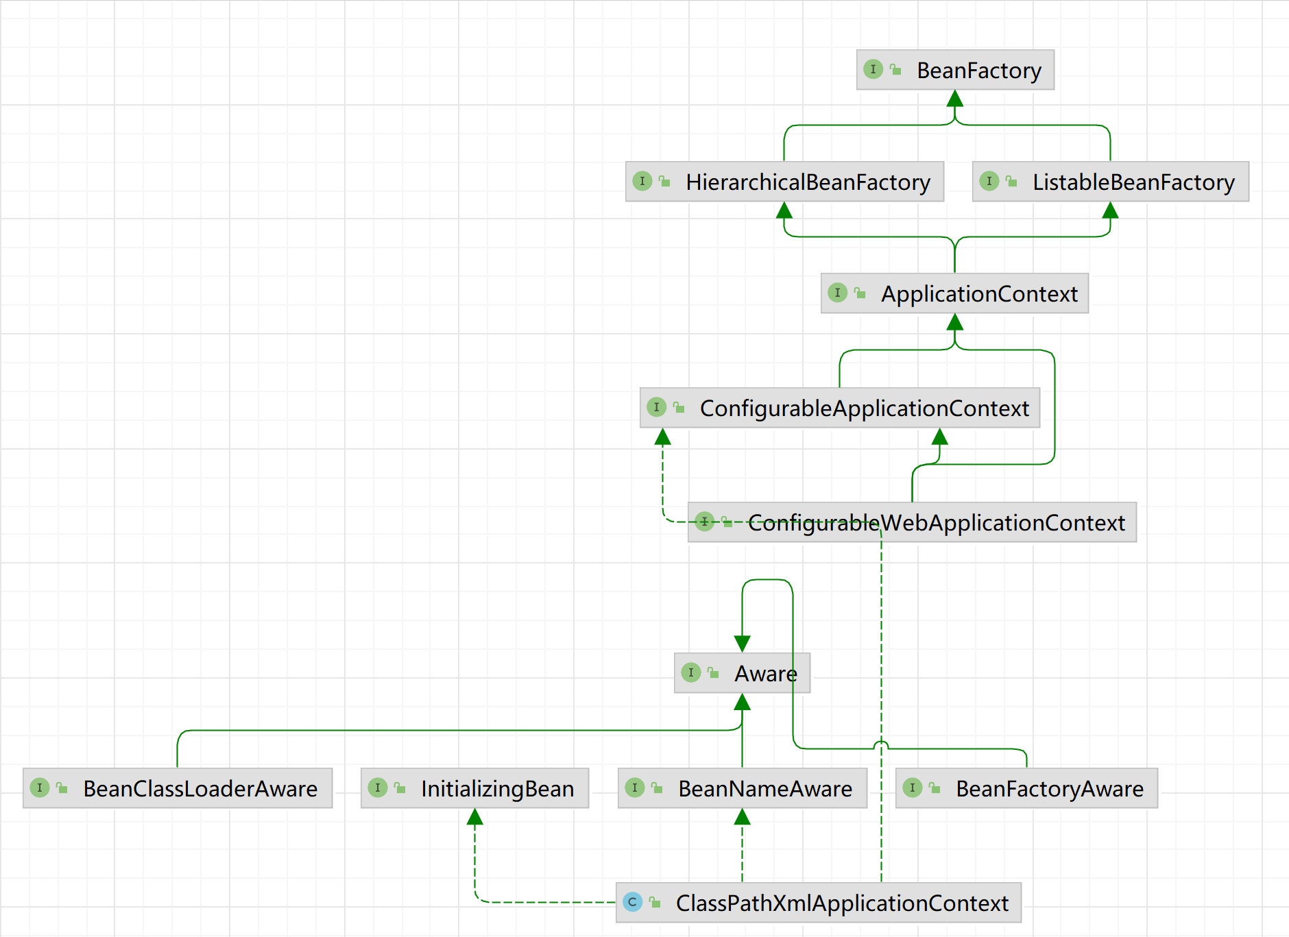Image resolution: width=1289 pixels, height=937 pixels.
Task: Click the interface icon of ConfigurableWebApplicationContext
Action: point(704,522)
